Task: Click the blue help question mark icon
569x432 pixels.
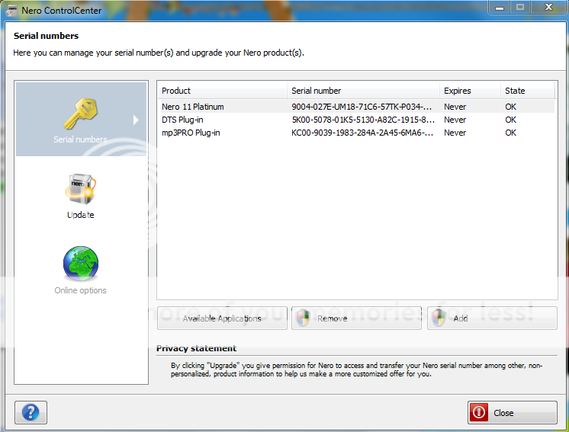Action: (31, 412)
